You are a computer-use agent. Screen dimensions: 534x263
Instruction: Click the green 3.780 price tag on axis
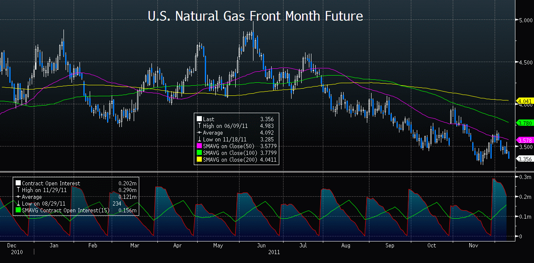[524, 123]
